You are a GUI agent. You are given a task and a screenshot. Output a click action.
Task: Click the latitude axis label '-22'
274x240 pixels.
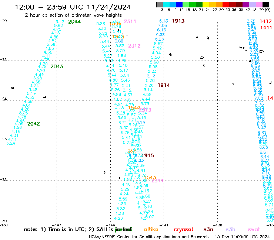point(3,59)
